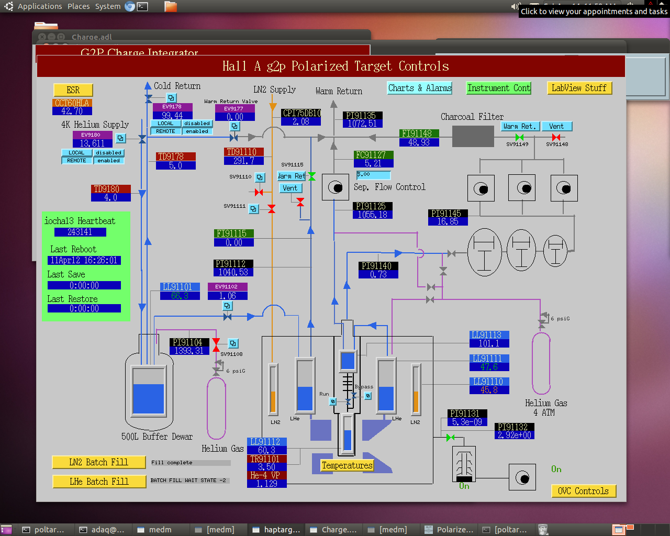Screen dimensions: 670x536
Task: Set EV9180 to LOCAL mode
Action: point(76,153)
